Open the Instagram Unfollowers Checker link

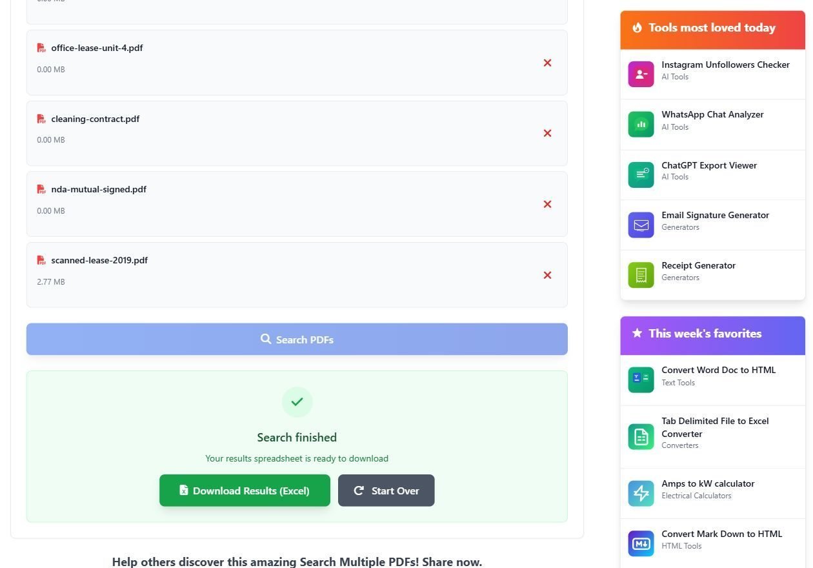tap(725, 65)
